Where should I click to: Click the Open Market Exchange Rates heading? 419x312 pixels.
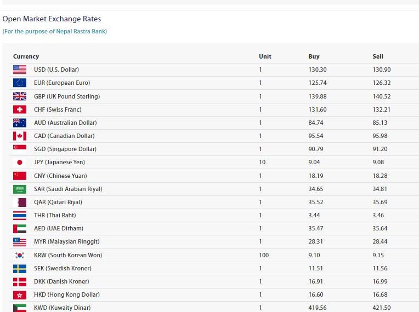point(52,19)
